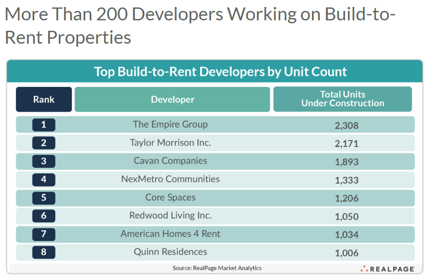Click the 'Source: RealPage Market Analytics' note
The width and height of the screenshot is (431, 280).
click(x=217, y=268)
